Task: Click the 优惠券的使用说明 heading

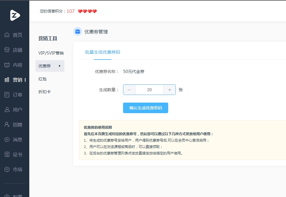Action: click(x=98, y=127)
